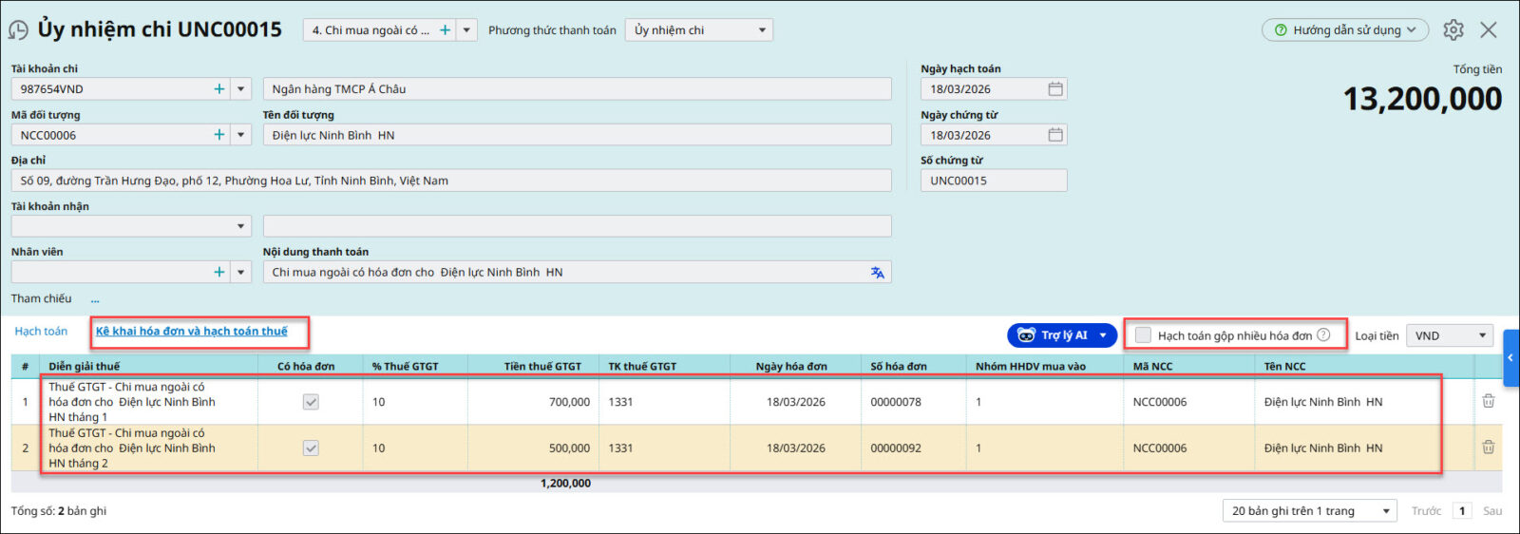Click the history clock icon beside title
The width and height of the screenshot is (1520, 534).
tap(18, 30)
